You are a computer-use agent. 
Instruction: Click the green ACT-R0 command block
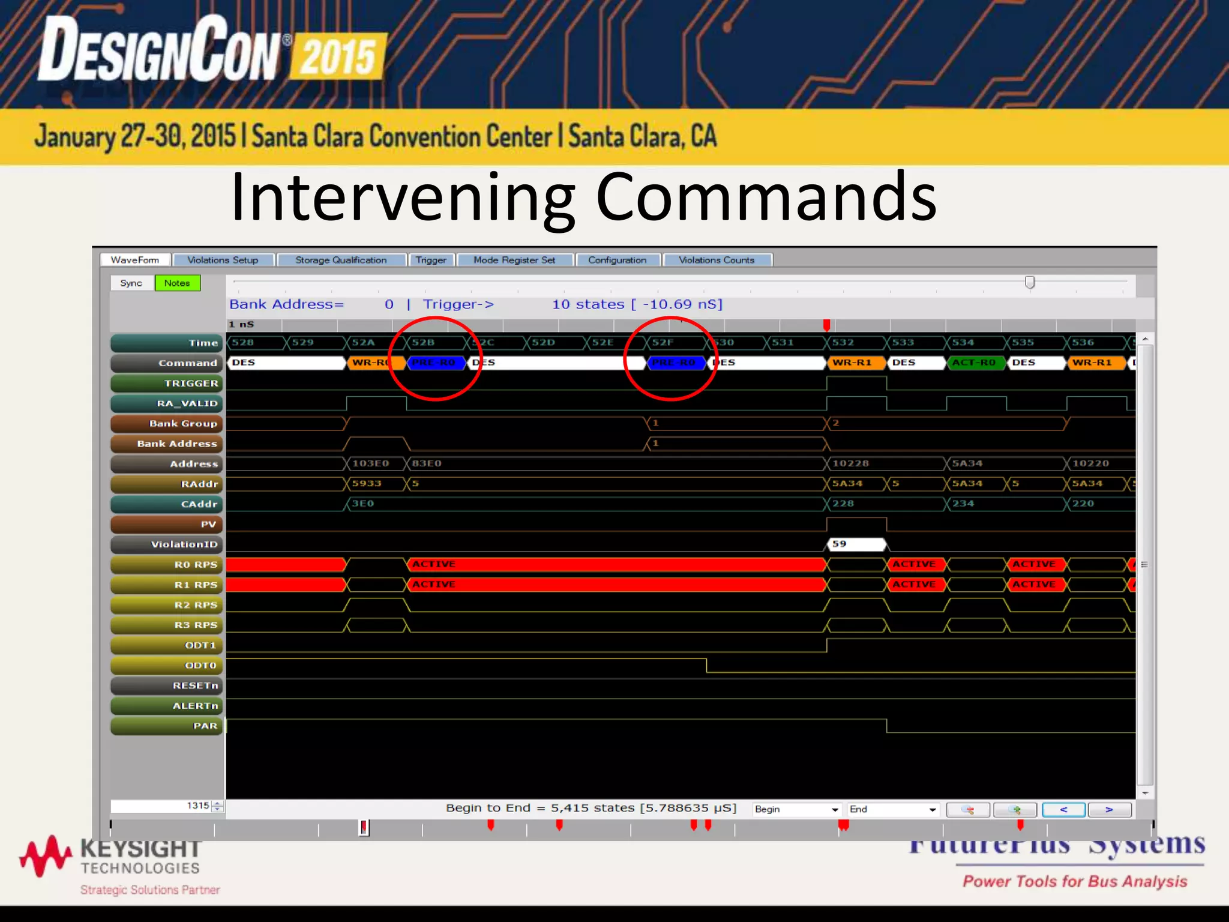(976, 363)
